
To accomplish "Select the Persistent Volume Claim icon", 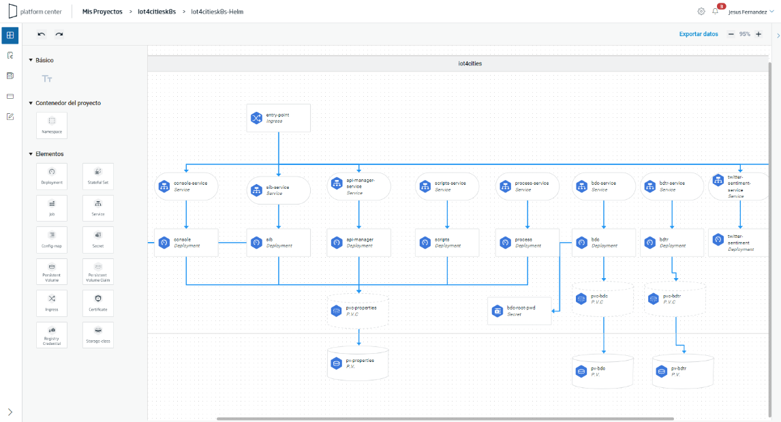I will (97, 271).
